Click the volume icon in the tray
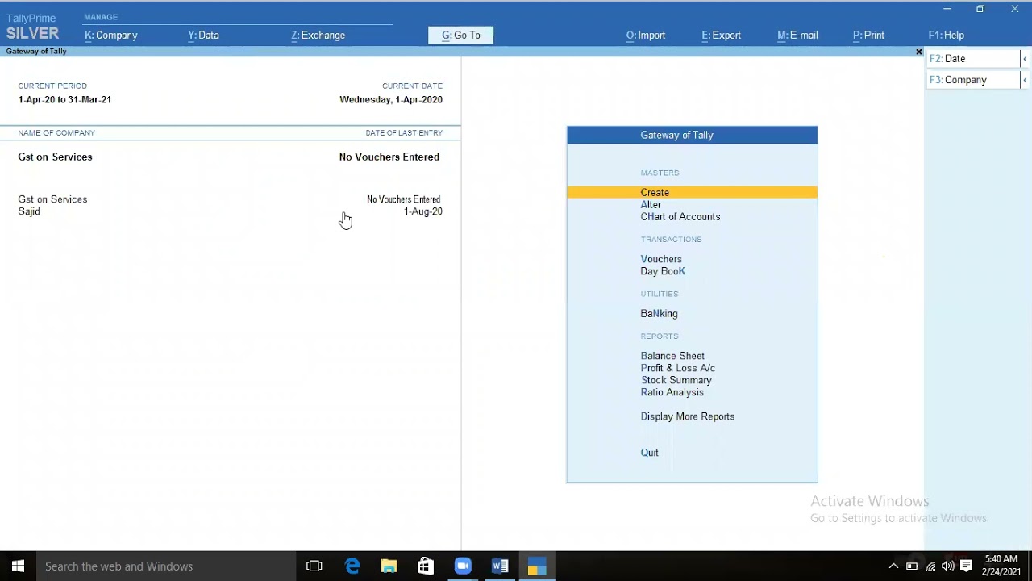Image resolution: width=1032 pixels, height=581 pixels. coord(948,566)
